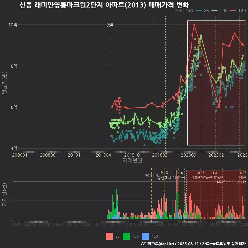The image size is (248, 248).
Task: Click the 토허제 해제 annotation
Action: [x=239, y=182]
